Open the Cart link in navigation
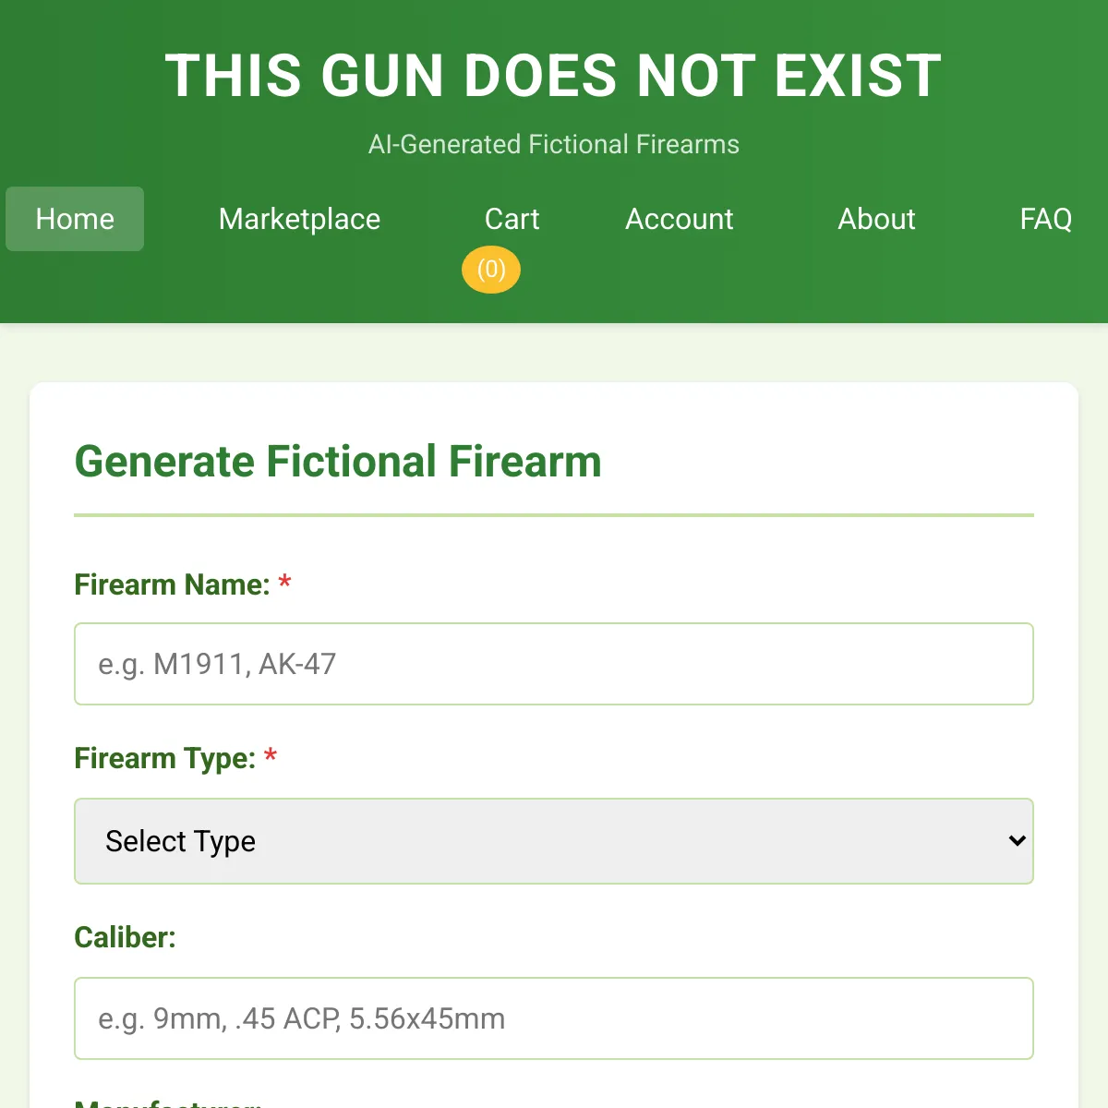1108x1108 pixels. pyautogui.click(x=512, y=219)
